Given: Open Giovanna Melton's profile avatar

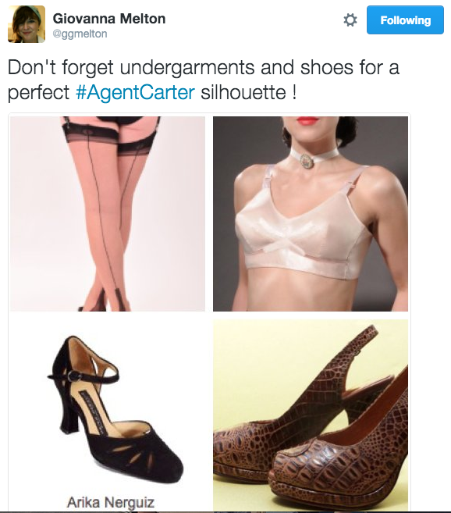Looking at the screenshot, I should (x=27, y=24).
